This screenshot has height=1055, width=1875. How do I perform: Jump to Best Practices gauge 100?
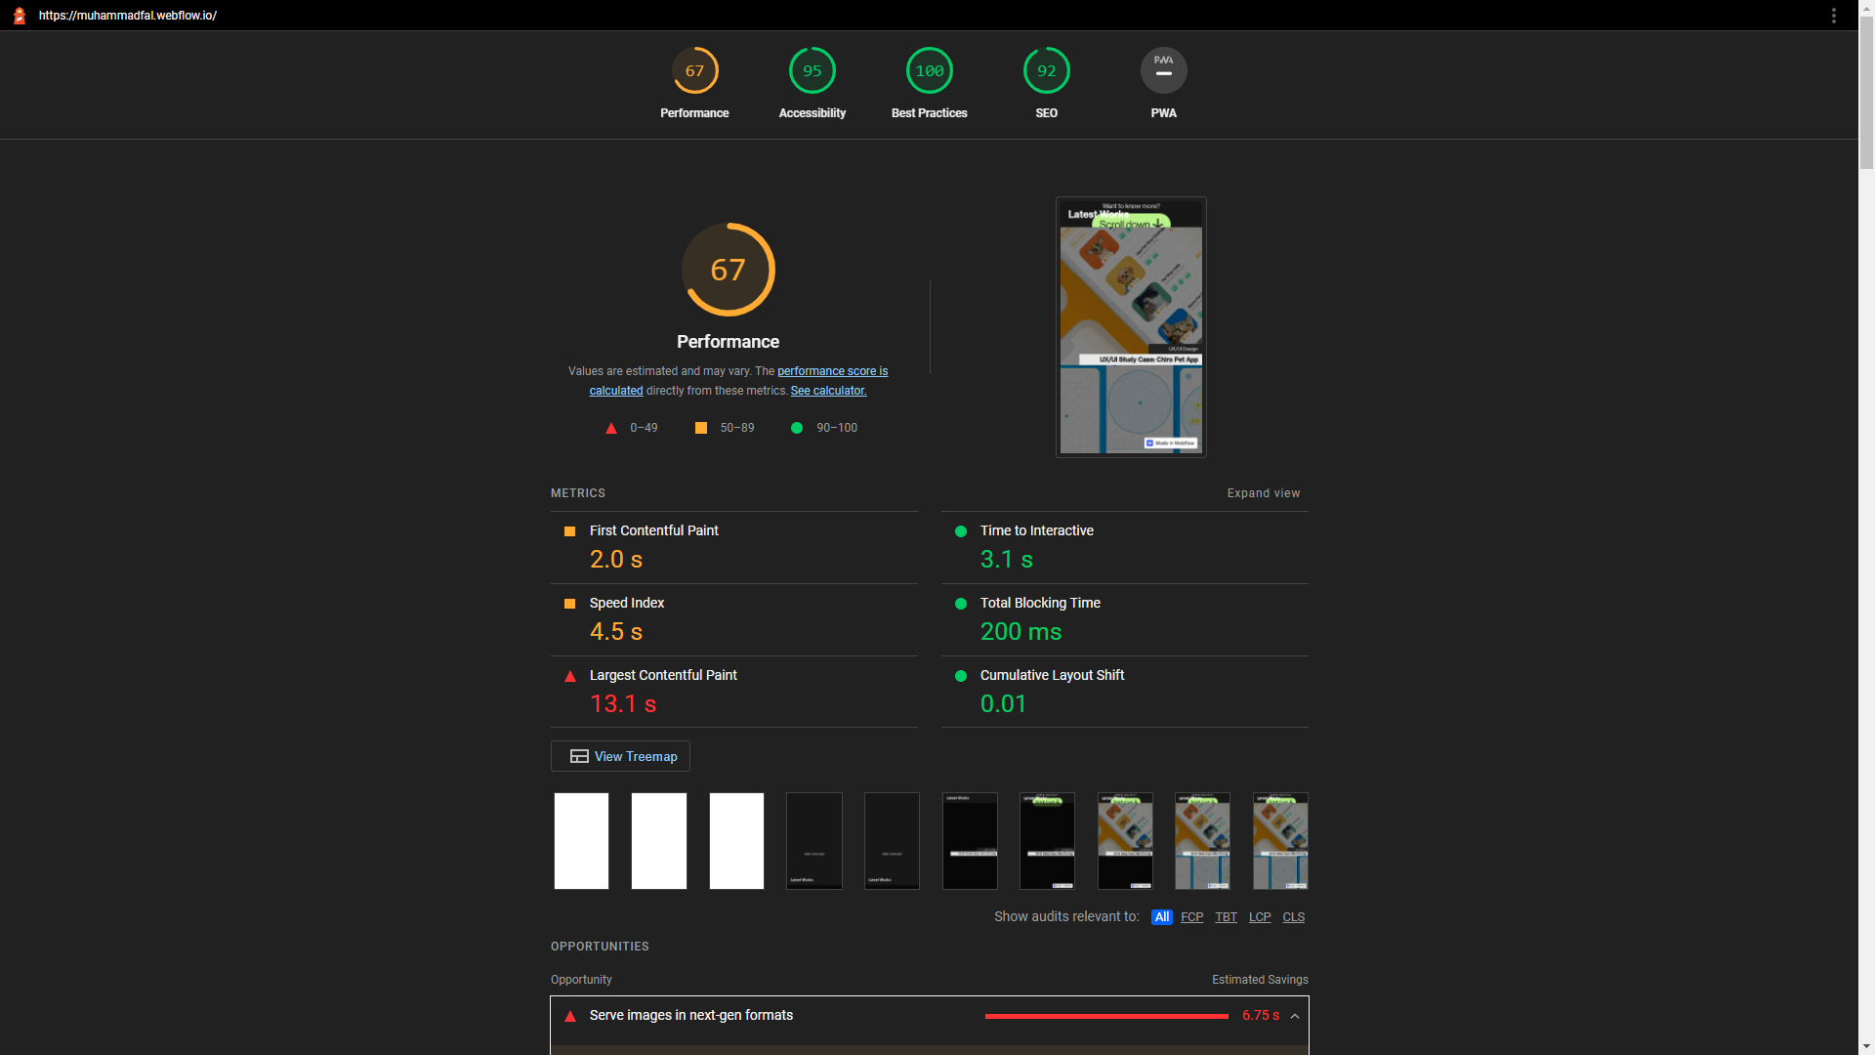pyautogui.click(x=929, y=71)
